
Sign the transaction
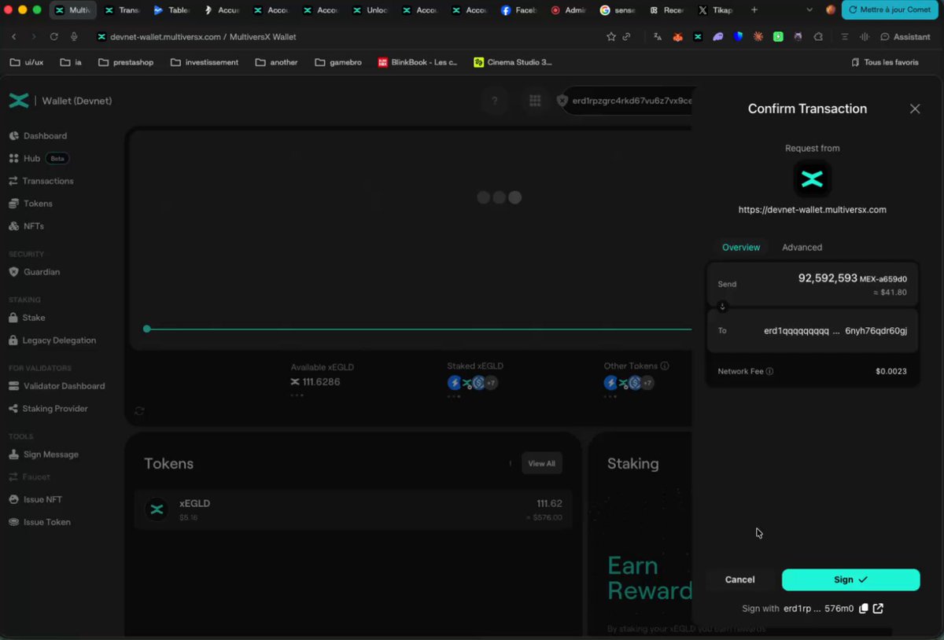coord(850,579)
